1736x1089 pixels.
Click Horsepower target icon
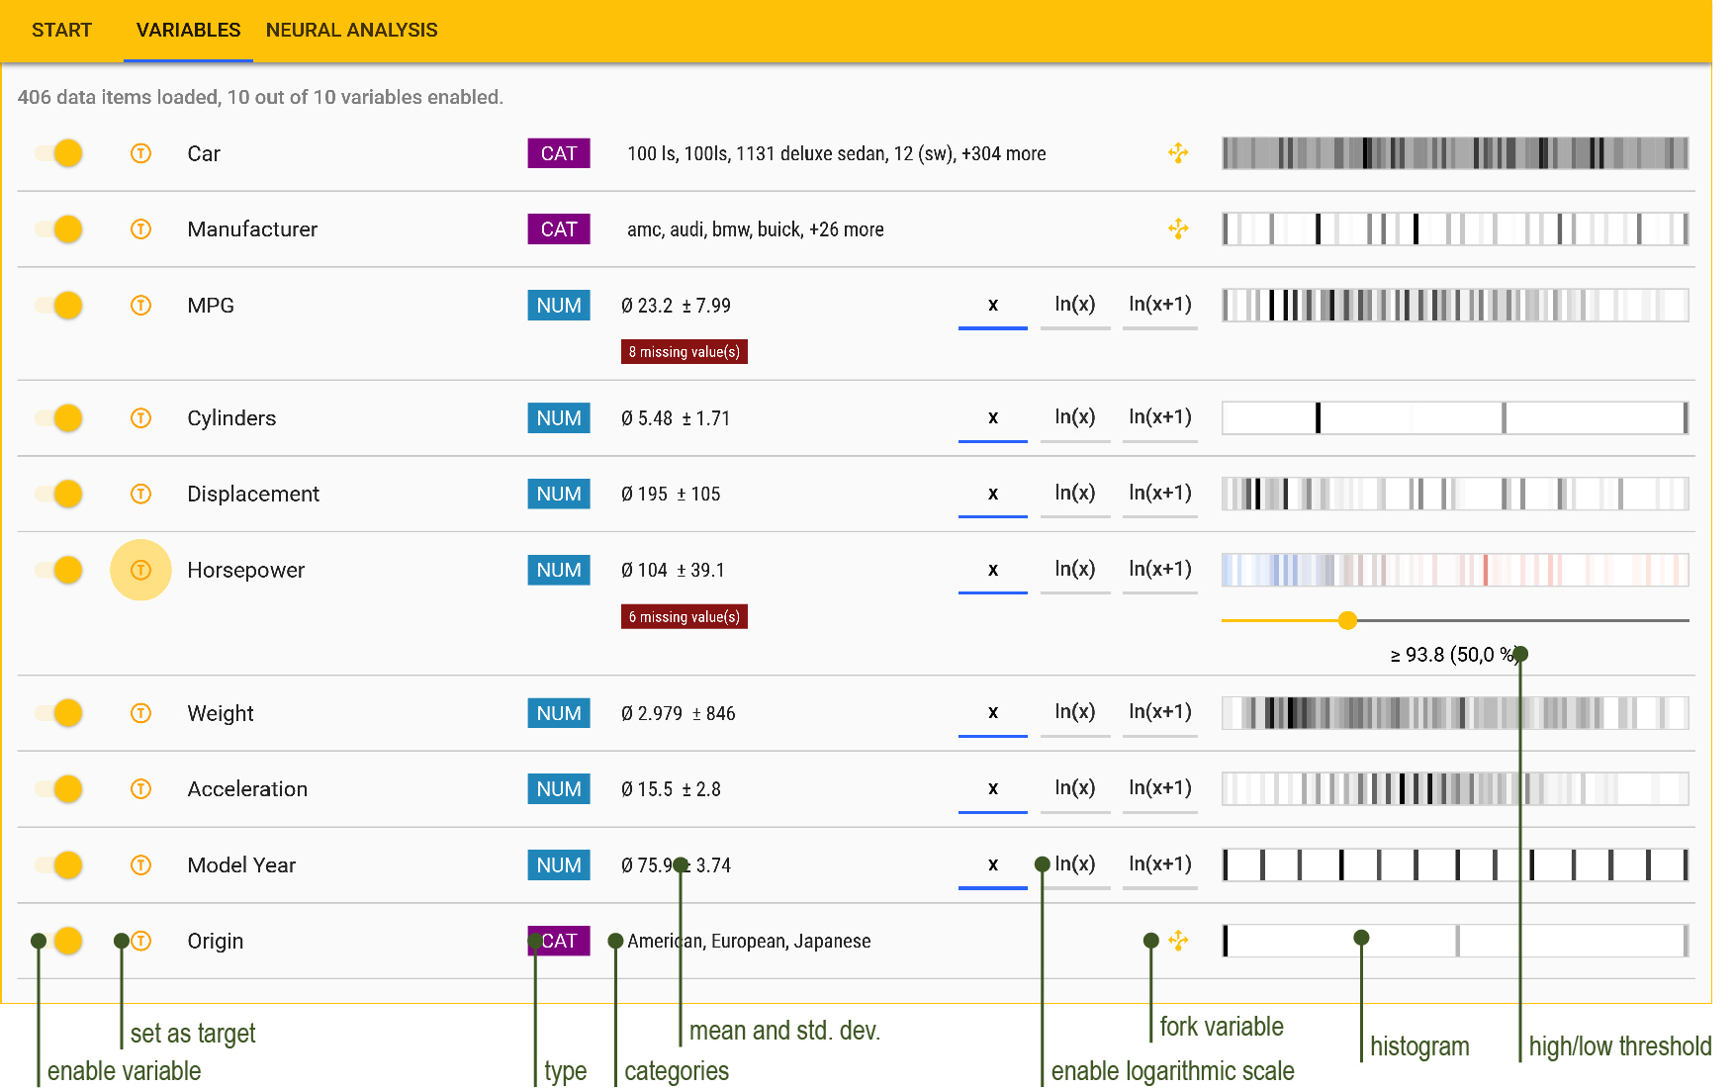[x=141, y=570]
